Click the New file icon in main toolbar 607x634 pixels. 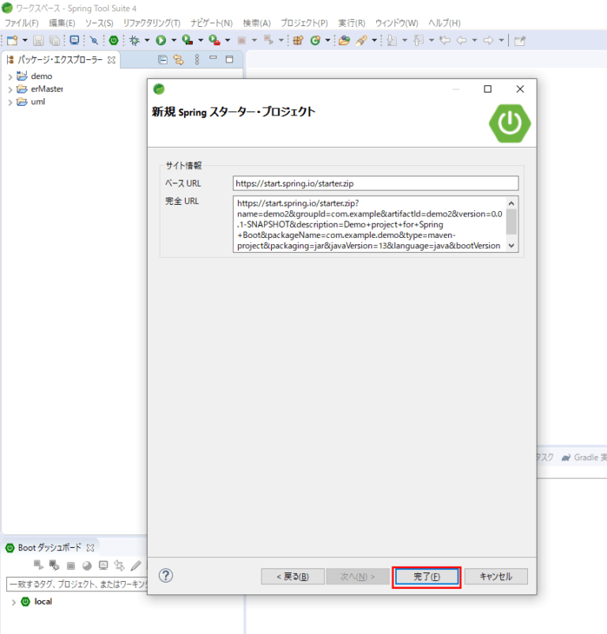[12, 40]
